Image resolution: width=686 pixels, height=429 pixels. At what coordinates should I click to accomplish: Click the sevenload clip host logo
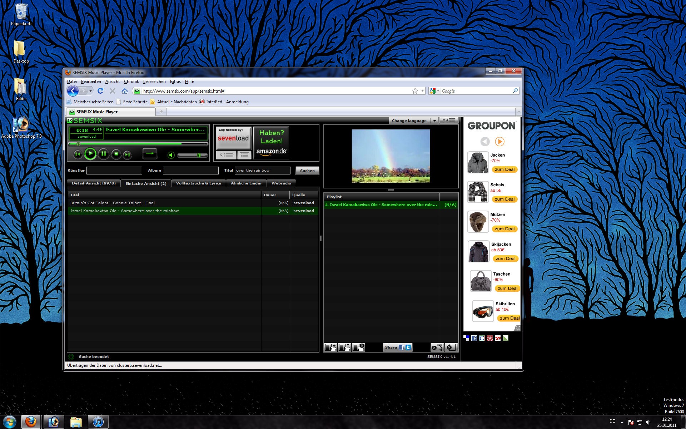coord(233,138)
